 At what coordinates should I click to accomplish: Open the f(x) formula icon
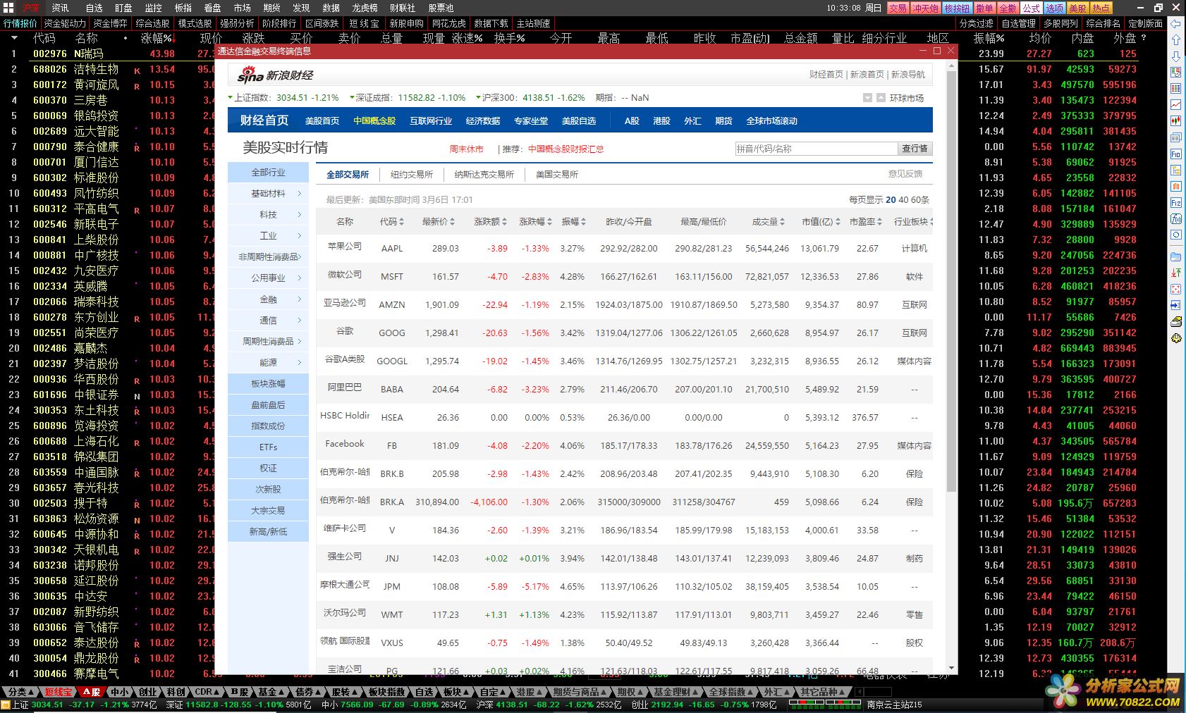(x=1175, y=218)
